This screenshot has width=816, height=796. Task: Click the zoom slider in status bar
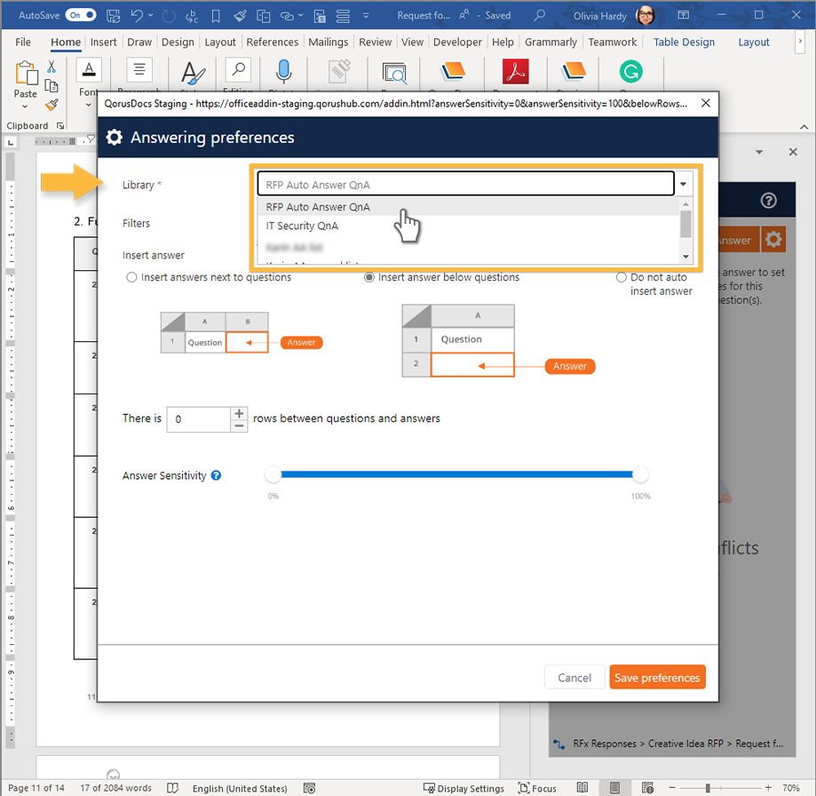tap(708, 788)
